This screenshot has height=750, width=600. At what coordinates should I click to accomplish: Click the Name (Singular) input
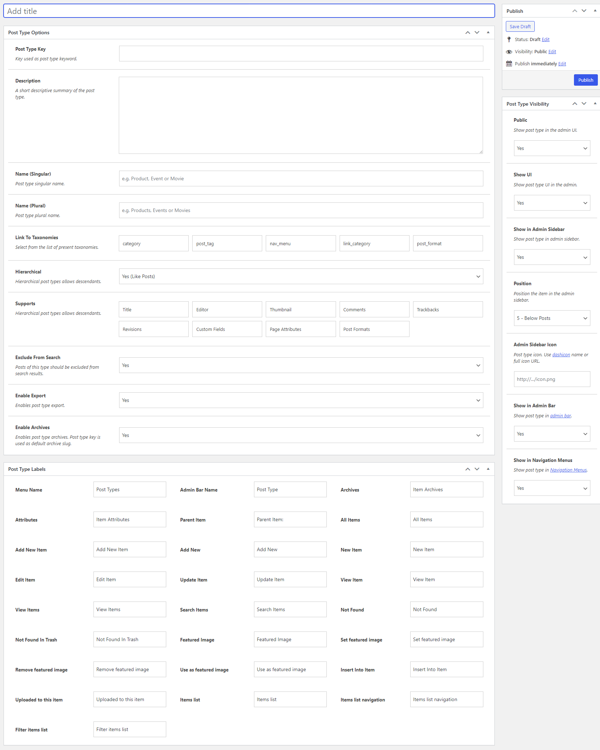click(301, 178)
